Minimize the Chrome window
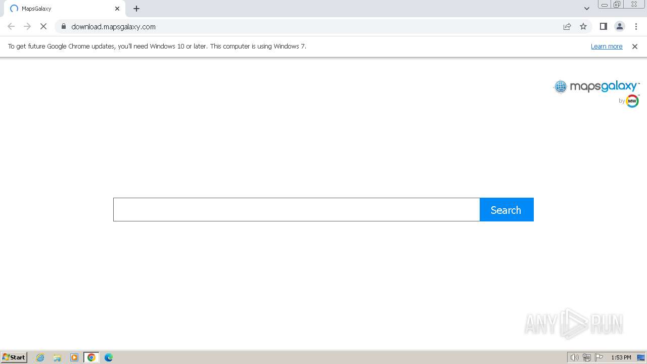Screen dimensions: 647x364 point(605,5)
